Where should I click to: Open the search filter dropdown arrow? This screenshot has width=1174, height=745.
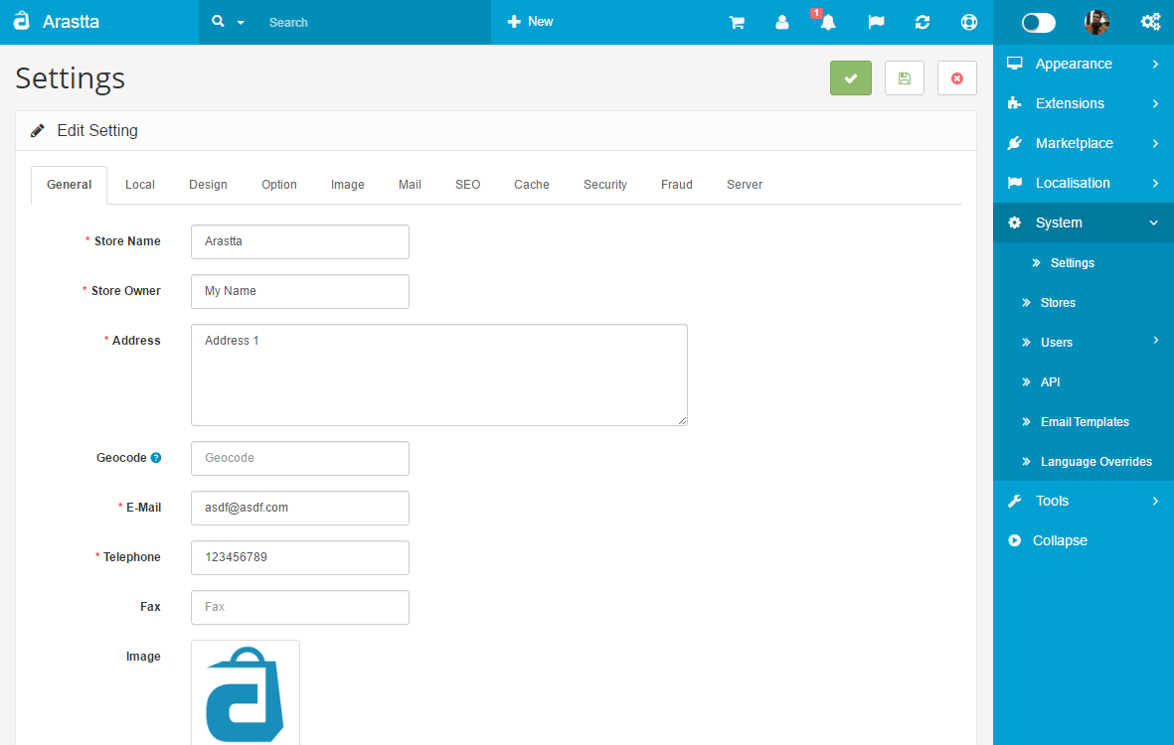pyautogui.click(x=240, y=22)
